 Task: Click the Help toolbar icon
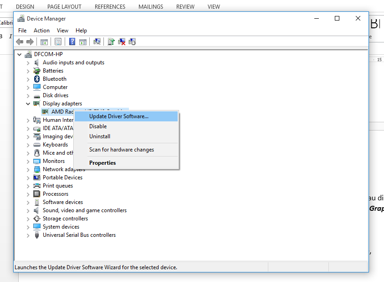(x=72, y=42)
